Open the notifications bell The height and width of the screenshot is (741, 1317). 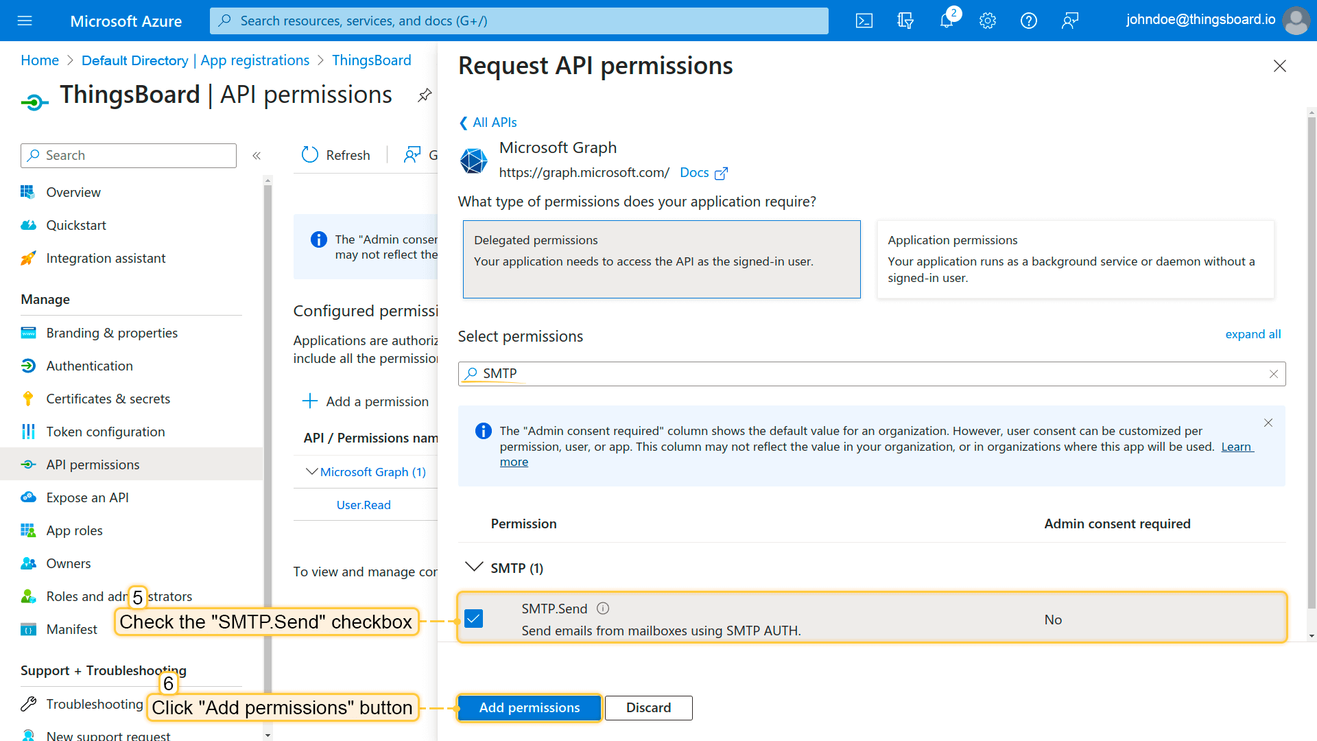(947, 21)
